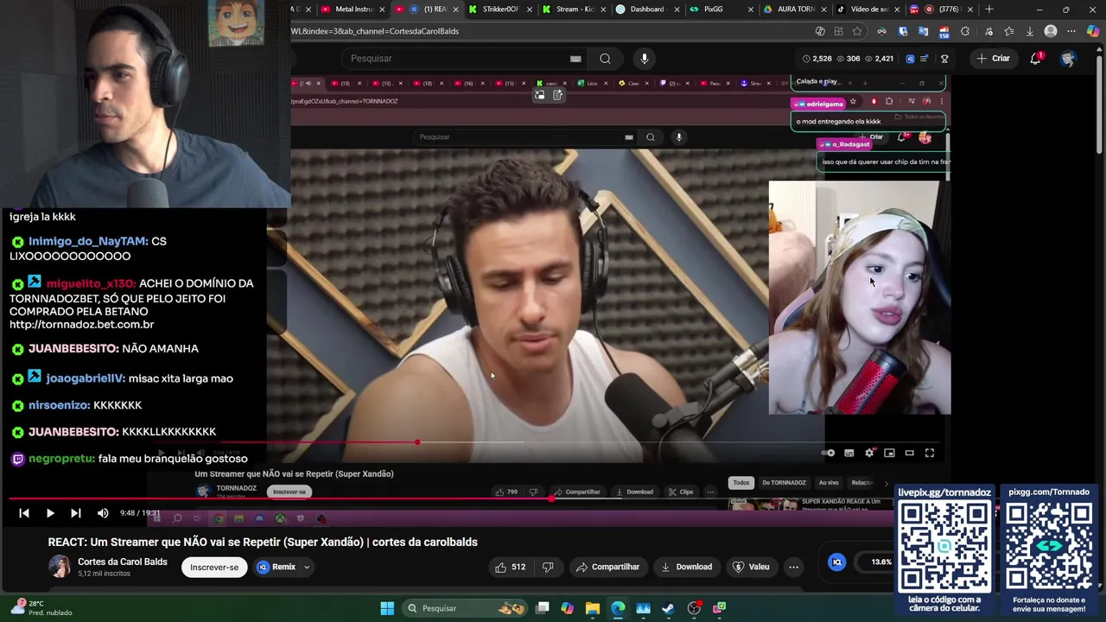The image size is (1106, 622).
Task: Share via the Compartilhar button
Action: [x=607, y=567]
